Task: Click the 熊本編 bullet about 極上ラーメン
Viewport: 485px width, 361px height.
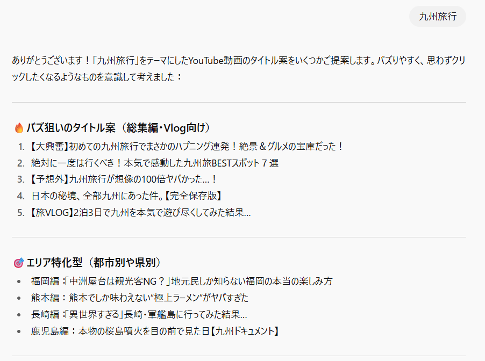Action: click(139, 298)
